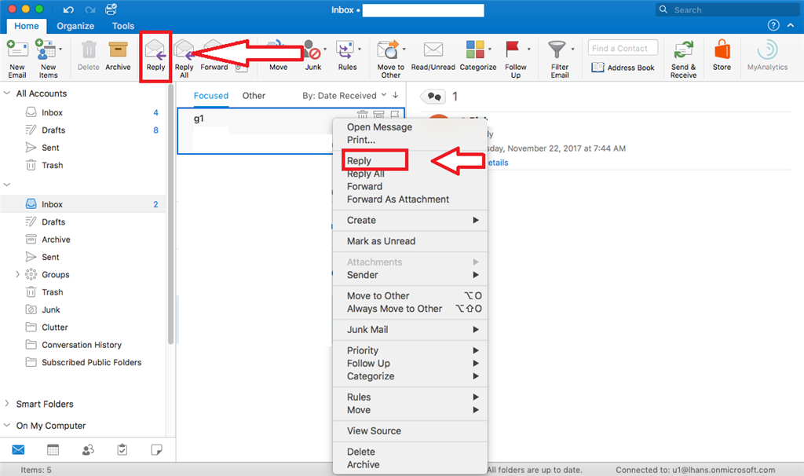Open the Help question mark icon
This screenshot has width=804, height=476.
[773, 25]
